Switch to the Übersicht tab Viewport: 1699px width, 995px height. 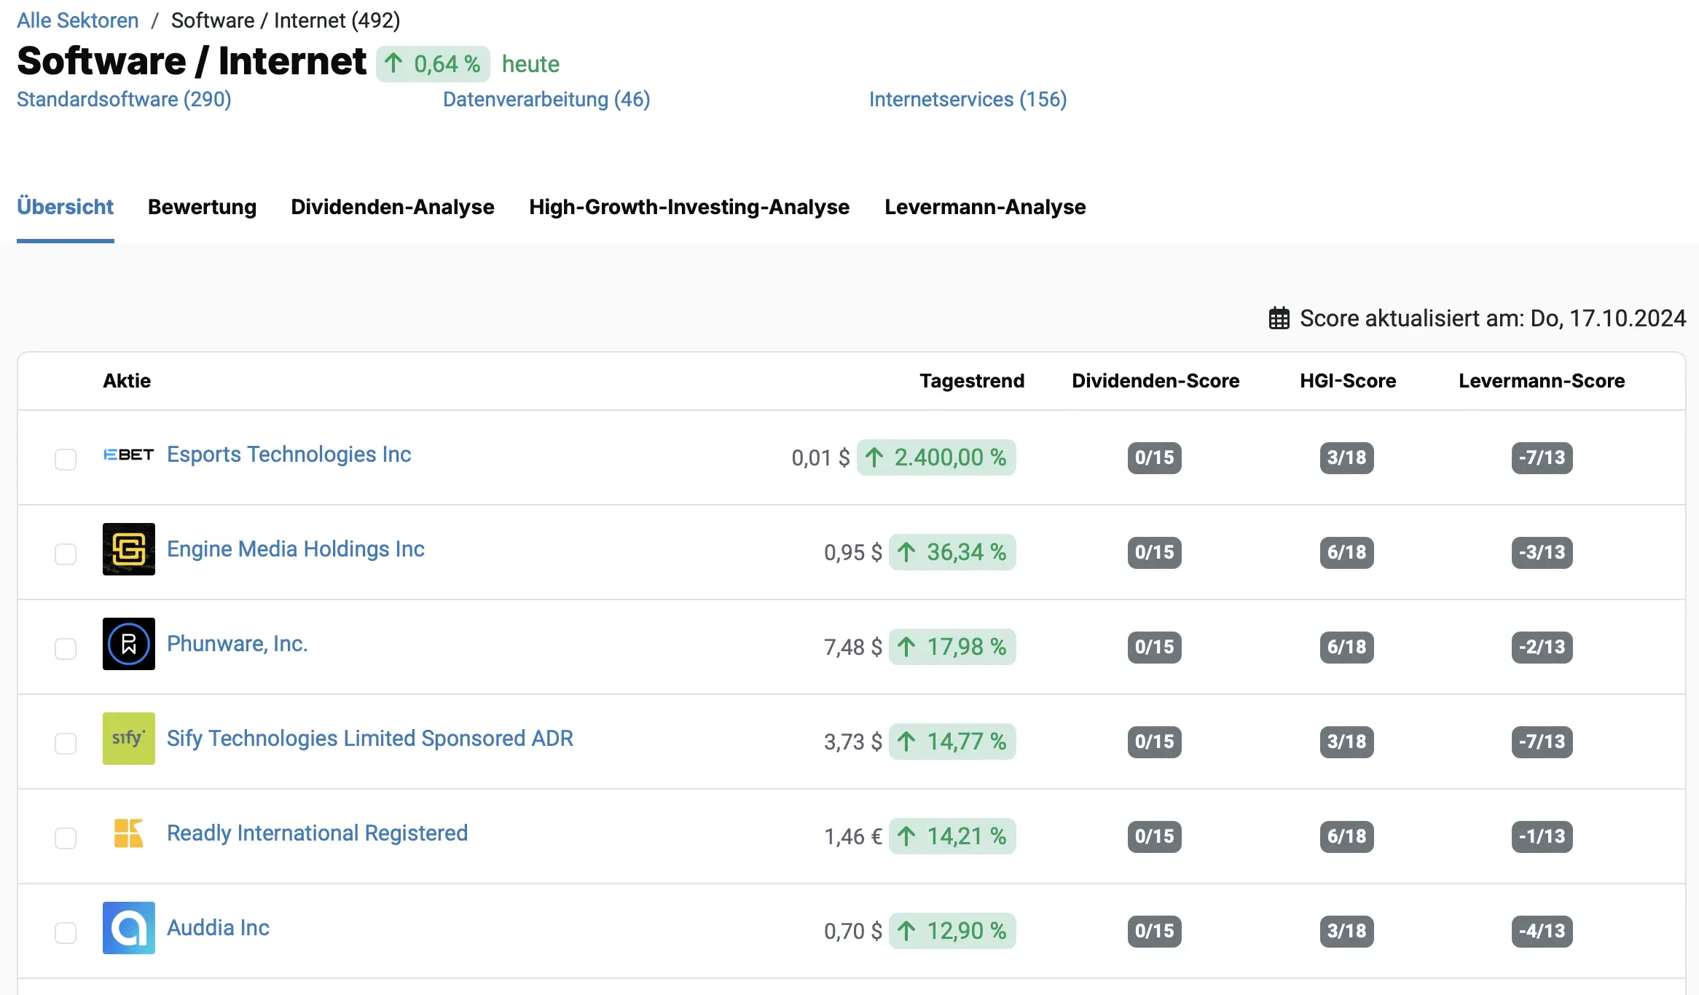[65, 207]
